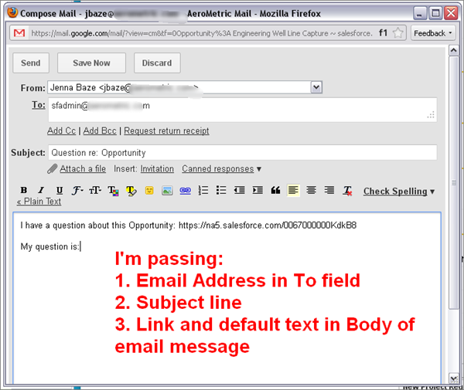Choose text color tool
Screen dimensions: 464x390
114,191
